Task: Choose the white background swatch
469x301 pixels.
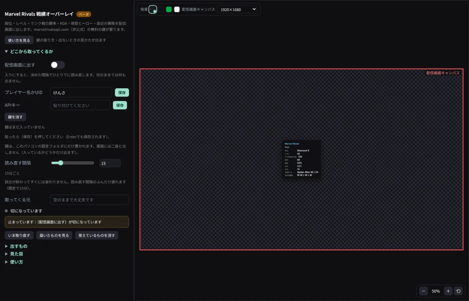Action: (x=177, y=9)
